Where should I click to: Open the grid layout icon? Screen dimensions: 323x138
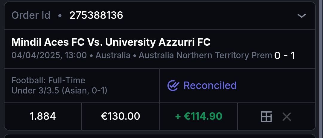pos(266,116)
